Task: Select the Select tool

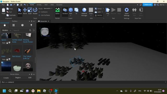Action: coord(20,11)
